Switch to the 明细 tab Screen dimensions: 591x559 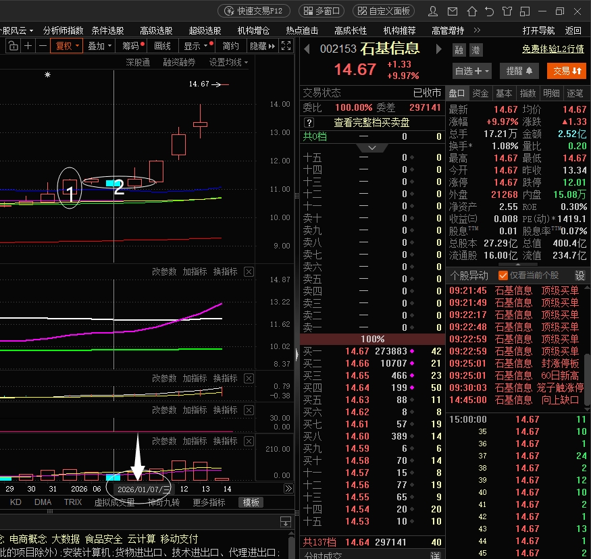point(551,93)
